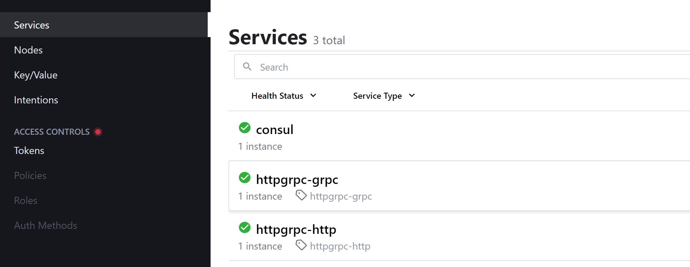
Task: Click '1 instance' under httpgrpc-grpc
Action: pos(260,196)
